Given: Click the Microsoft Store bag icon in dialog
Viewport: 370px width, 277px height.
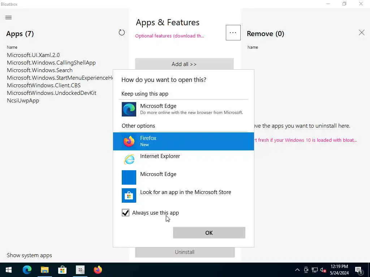Looking at the screenshot, I should [x=129, y=195].
